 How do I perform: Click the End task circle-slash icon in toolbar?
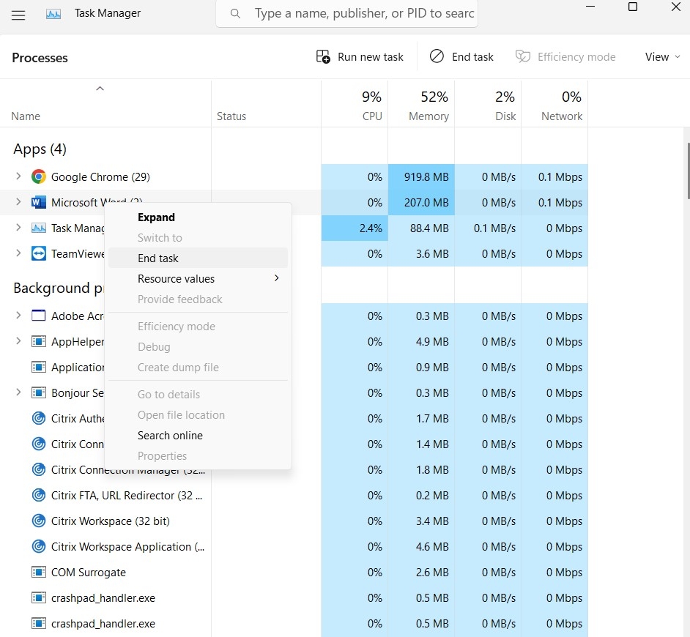coord(437,56)
